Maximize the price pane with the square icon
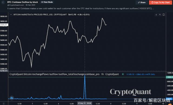The image size is (173, 105). [164, 15]
